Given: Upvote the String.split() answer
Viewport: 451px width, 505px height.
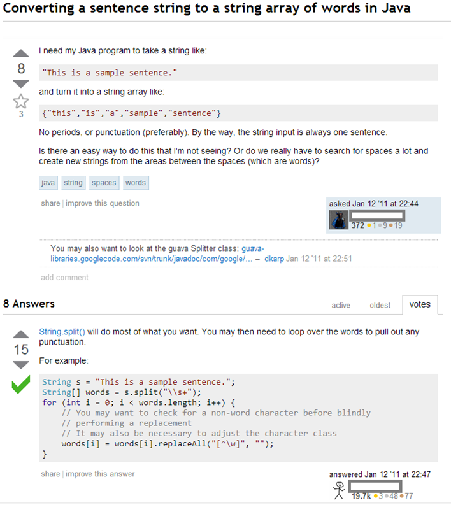Looking at the screenshot, I should (21, 334).
